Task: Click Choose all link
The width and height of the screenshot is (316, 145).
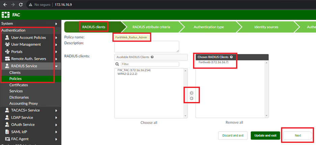Action: 149,123
